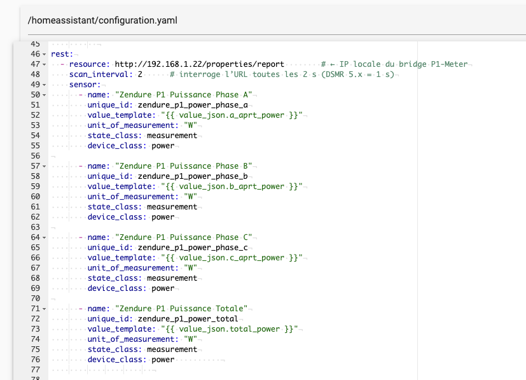The image size is (526, 380).
Task: Click line number 48 in the gutter
Action: pos(35,74)
